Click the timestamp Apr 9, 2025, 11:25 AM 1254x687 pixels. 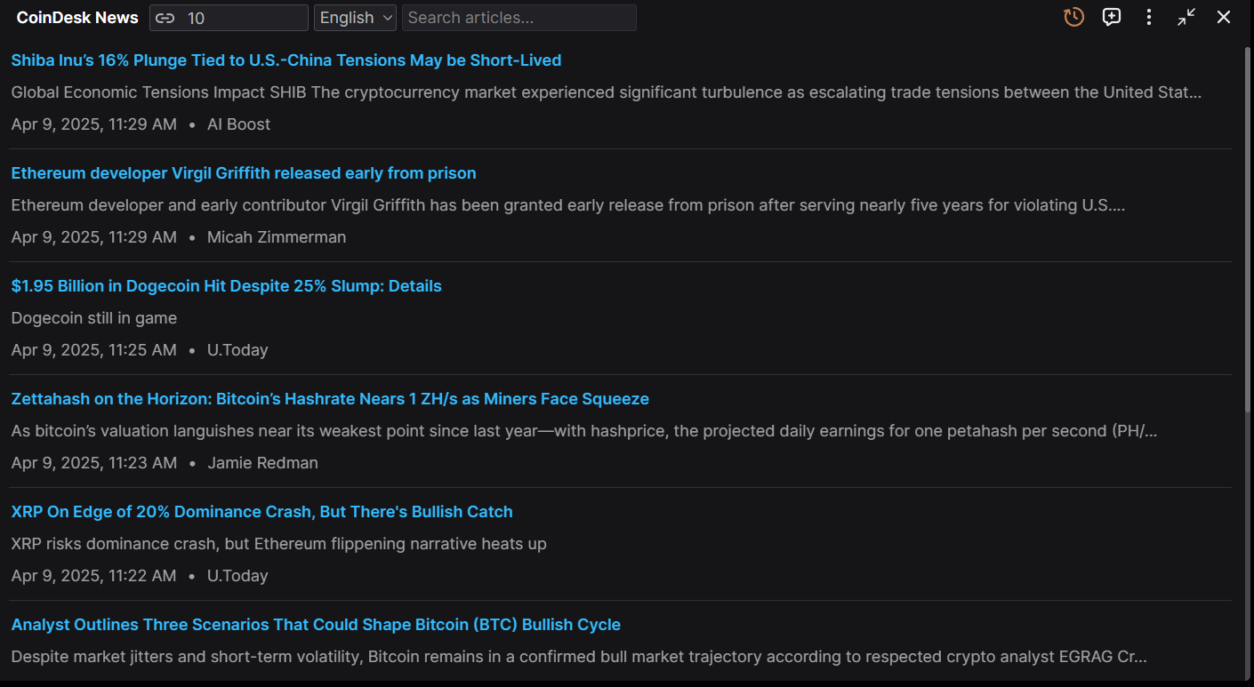pyautogui.click(x=94, y=350)
